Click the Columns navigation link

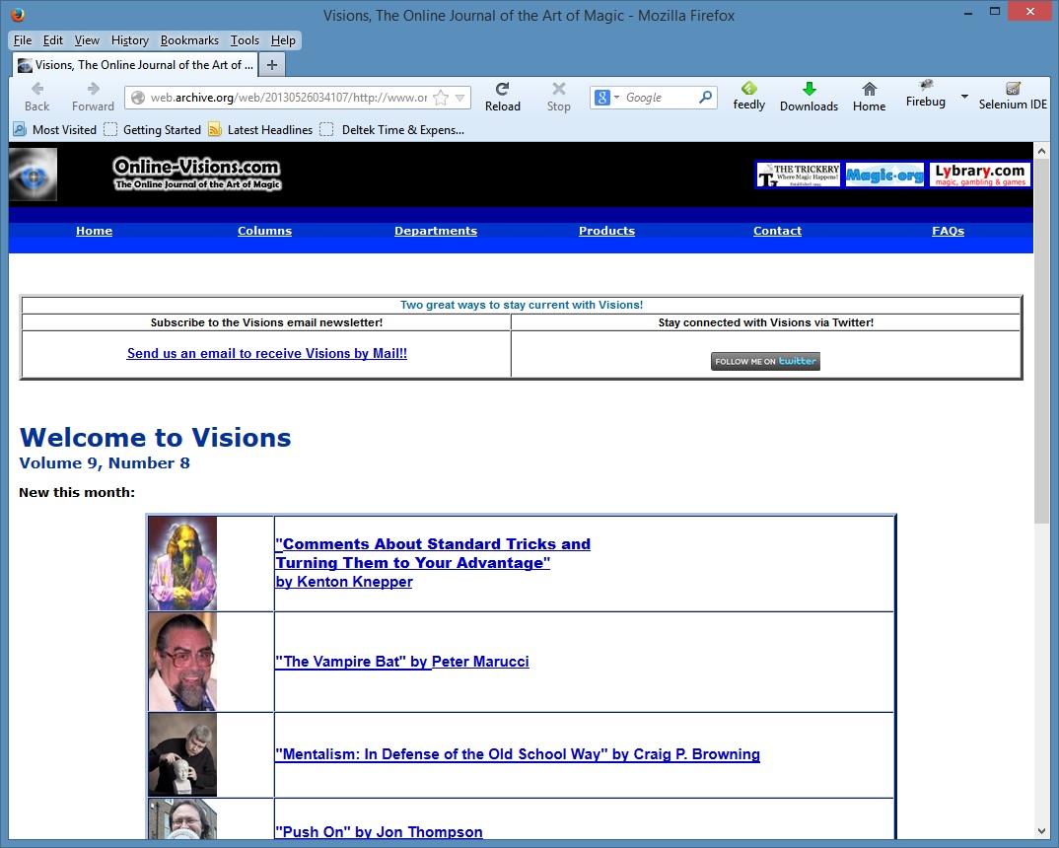click(x=264, y=231)
